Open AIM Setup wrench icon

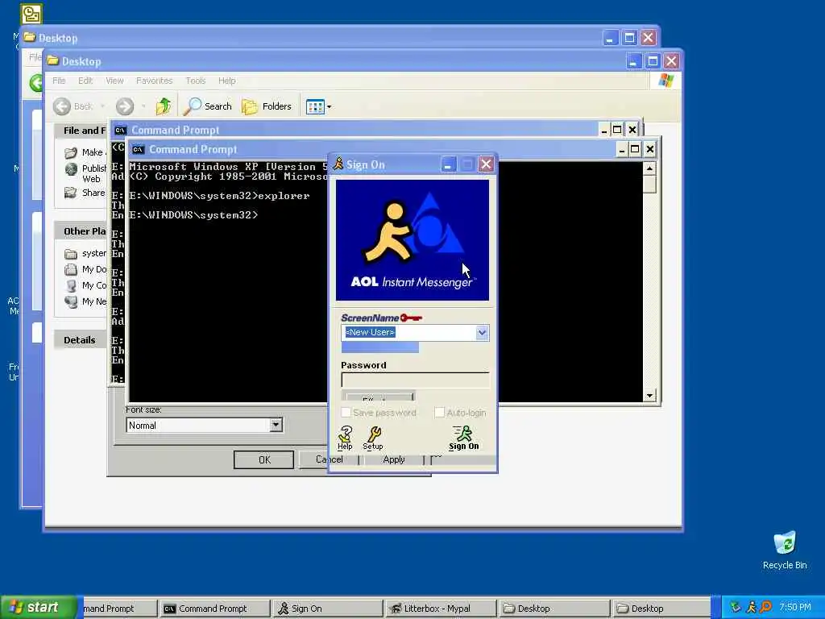point(373,438)
